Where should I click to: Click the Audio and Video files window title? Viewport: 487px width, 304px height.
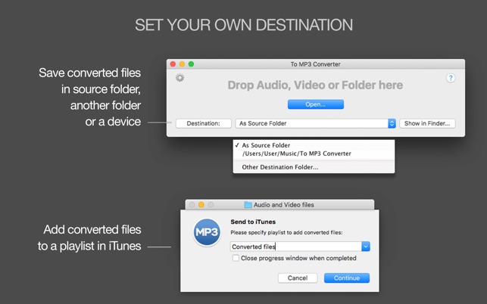click(283, 205)
